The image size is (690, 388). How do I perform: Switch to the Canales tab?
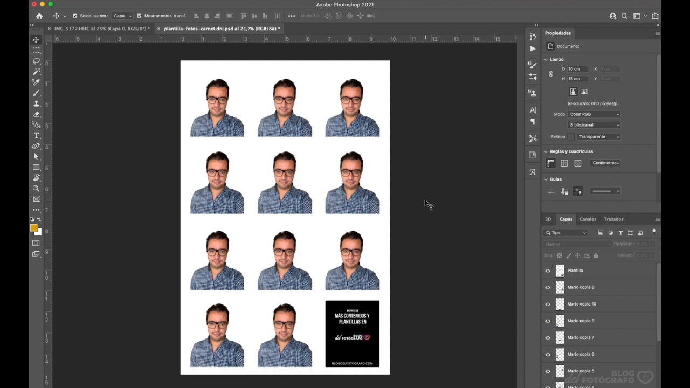point(588,219)
